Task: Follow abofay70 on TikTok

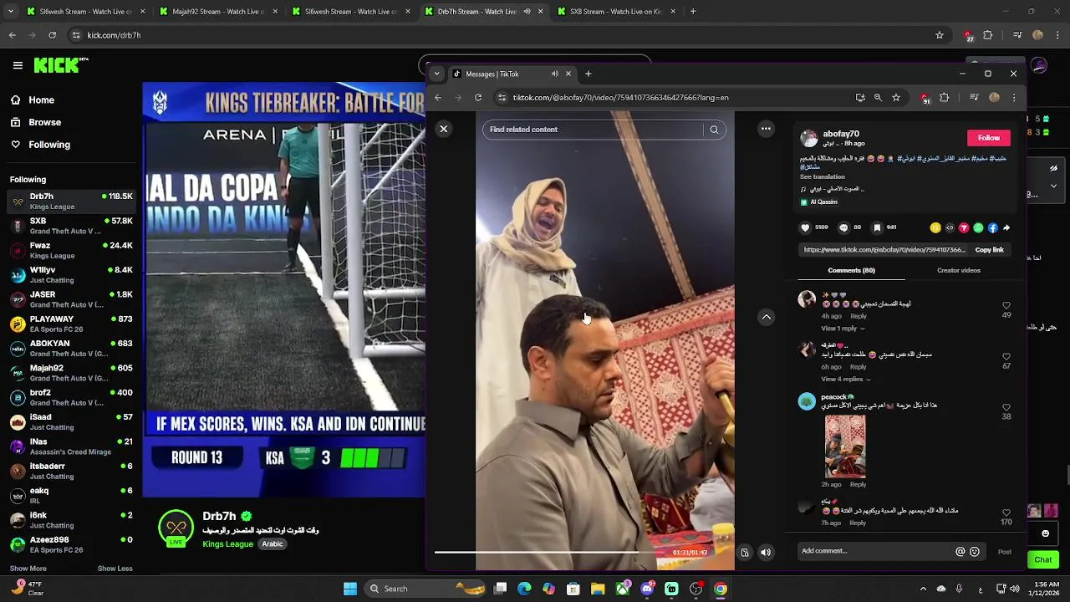Action: tap(989, 138)
